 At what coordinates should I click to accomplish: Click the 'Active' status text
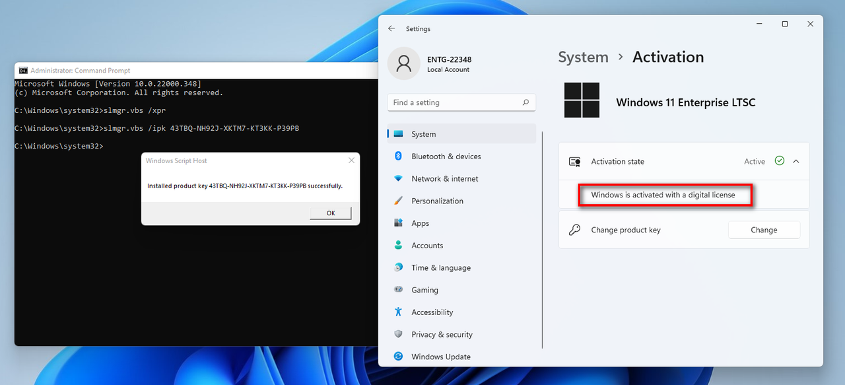(755, 161)
